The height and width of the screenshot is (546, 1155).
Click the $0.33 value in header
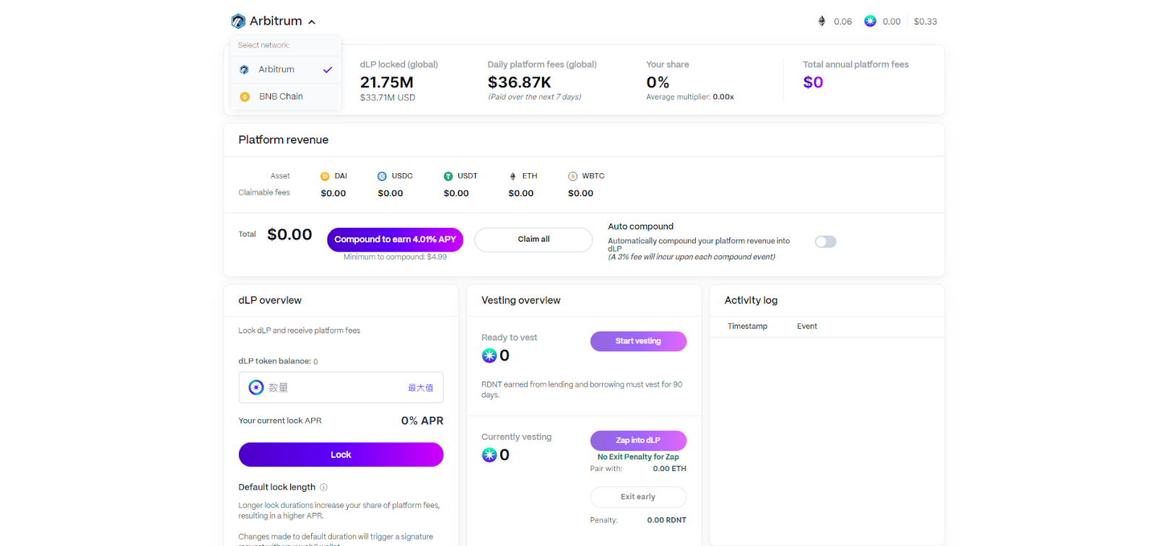pos(925,22)
